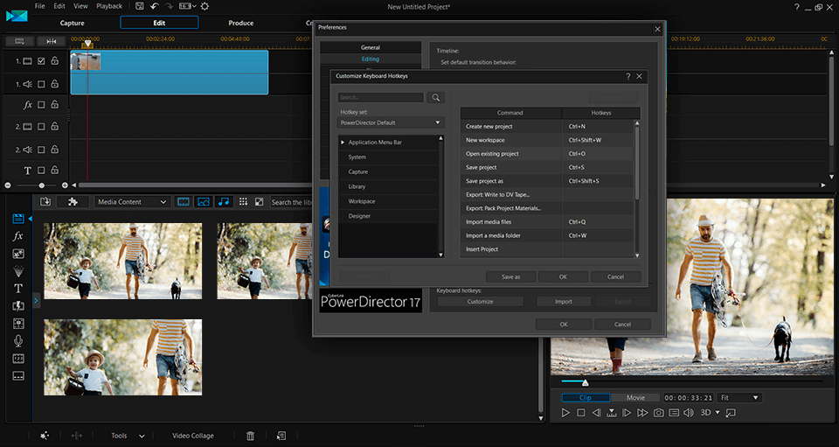Click the hotkey Search input field

(x=380, y=97)
